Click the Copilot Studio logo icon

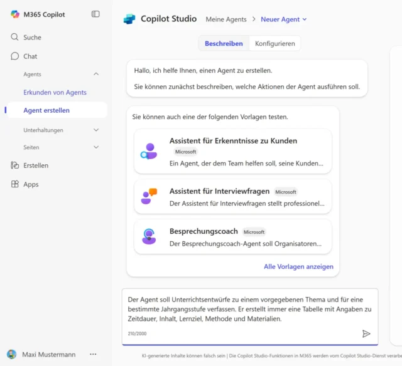[129, 19]
